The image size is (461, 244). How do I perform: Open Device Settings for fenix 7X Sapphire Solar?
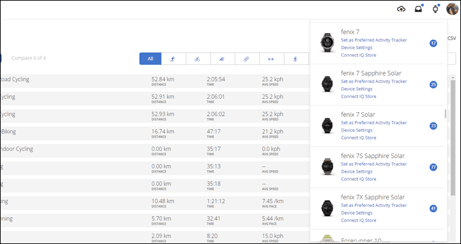click(357, 213)
